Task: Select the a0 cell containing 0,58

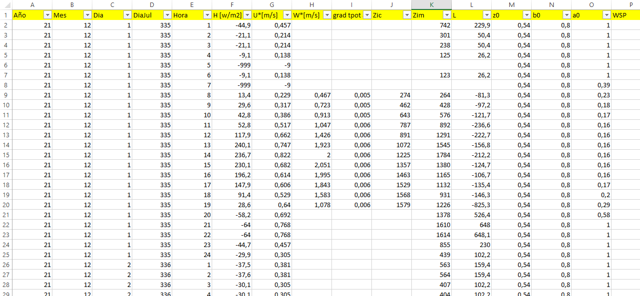Action: [x=591, y=215]
